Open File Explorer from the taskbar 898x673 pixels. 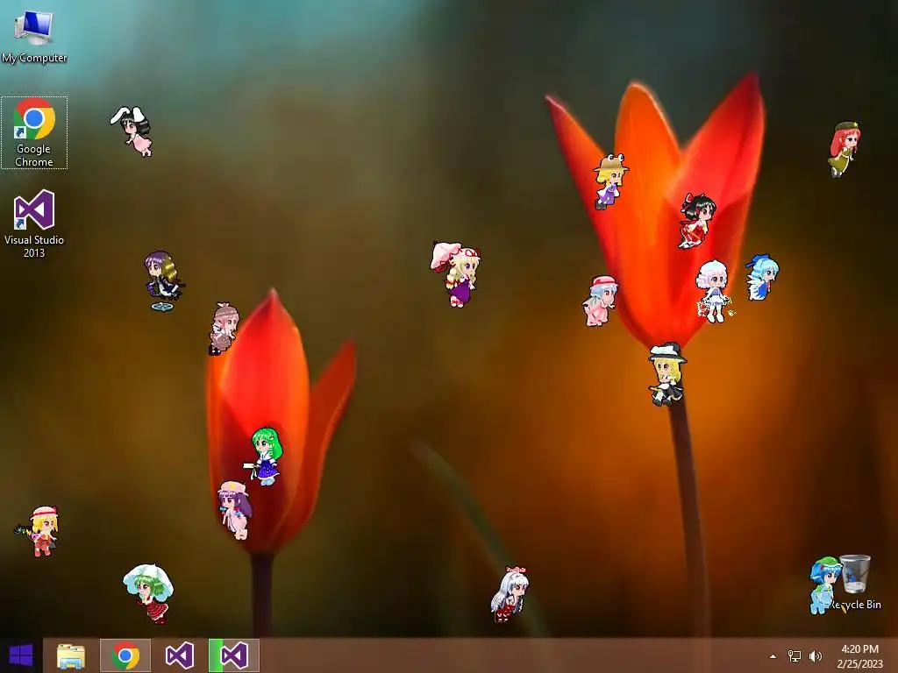pyautogui.click(x=71, y=655)
